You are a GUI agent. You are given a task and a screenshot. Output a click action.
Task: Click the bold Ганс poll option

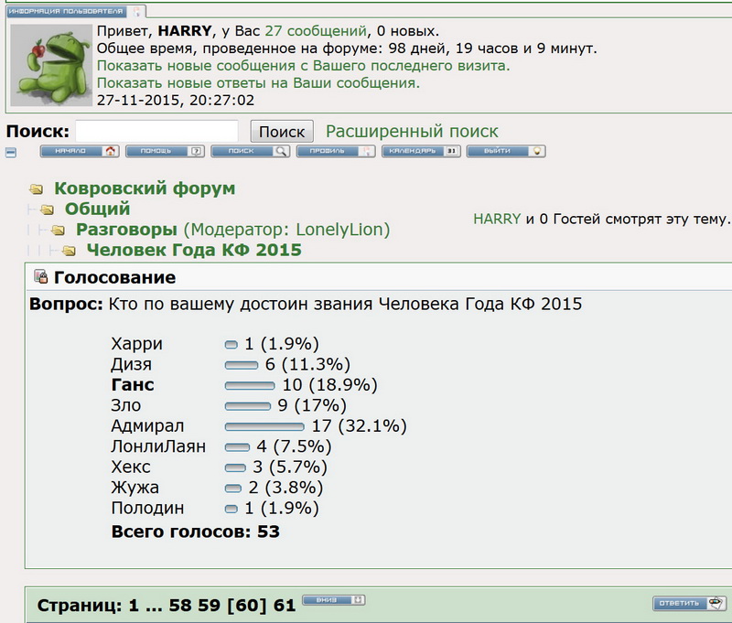133,385
